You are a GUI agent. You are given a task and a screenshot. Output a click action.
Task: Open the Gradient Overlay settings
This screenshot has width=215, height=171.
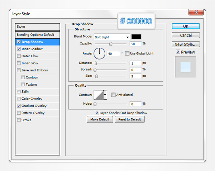tap(34, 106)
